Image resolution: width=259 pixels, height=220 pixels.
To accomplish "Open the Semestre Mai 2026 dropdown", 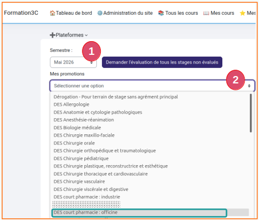I will (73, 62).
